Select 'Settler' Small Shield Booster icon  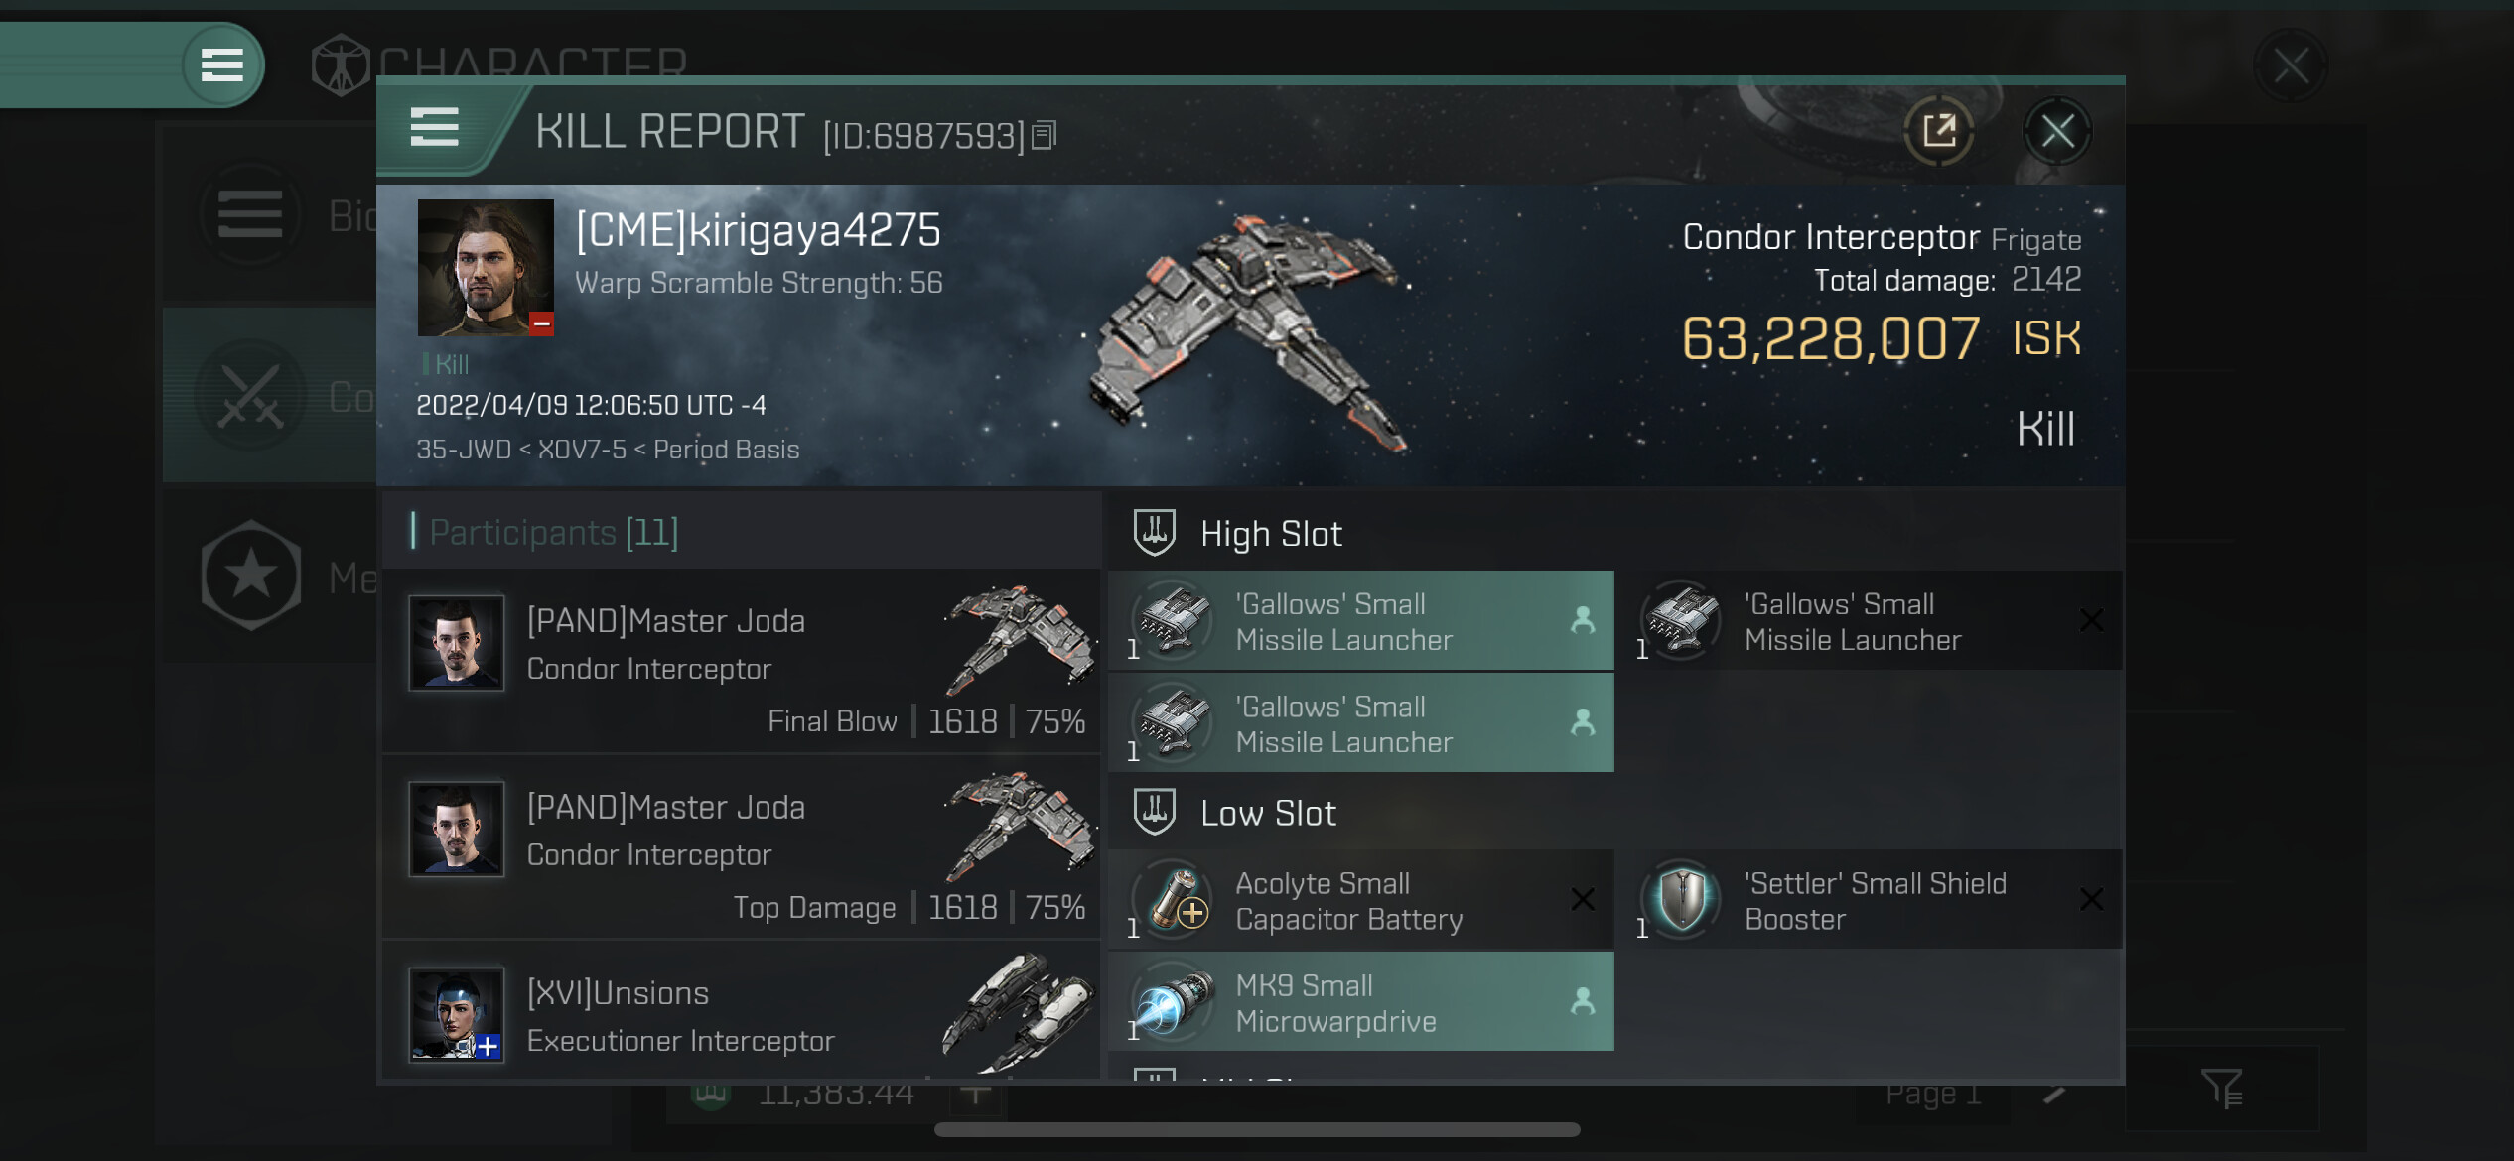1682,900
